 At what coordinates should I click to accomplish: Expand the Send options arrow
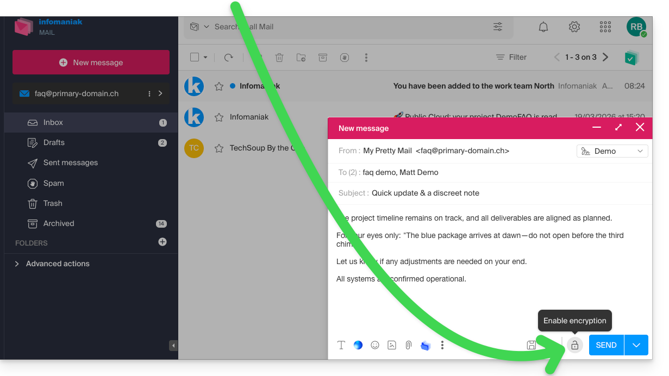click(x=636, y=345)
